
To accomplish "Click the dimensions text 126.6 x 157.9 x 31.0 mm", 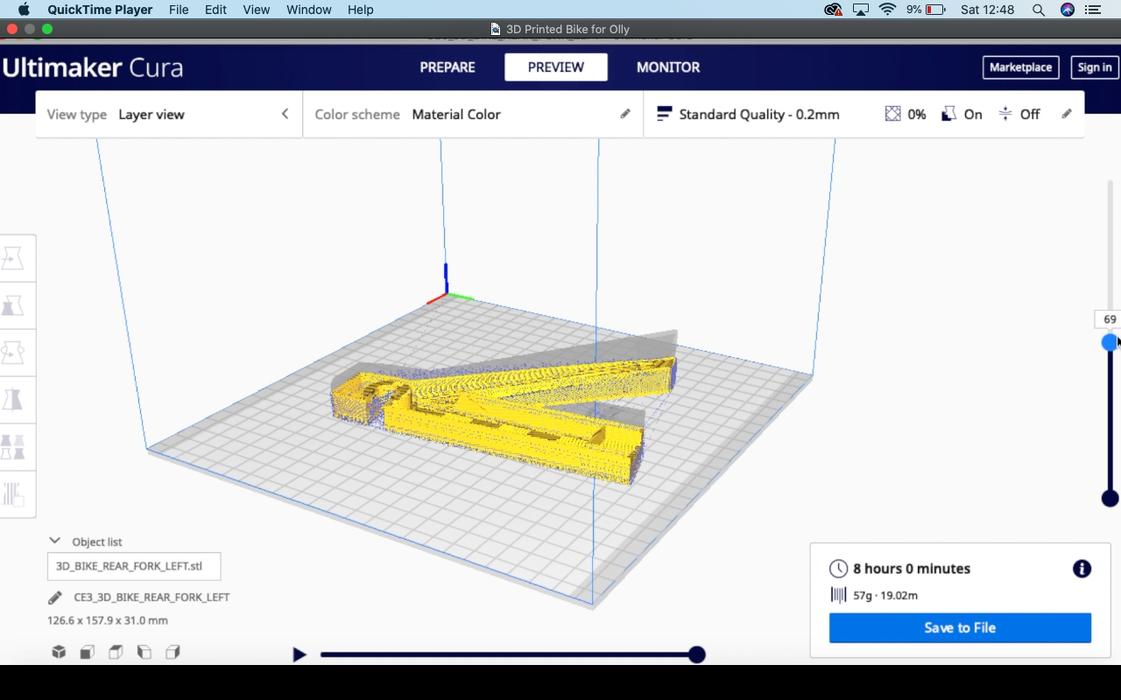I will (108, 620).
